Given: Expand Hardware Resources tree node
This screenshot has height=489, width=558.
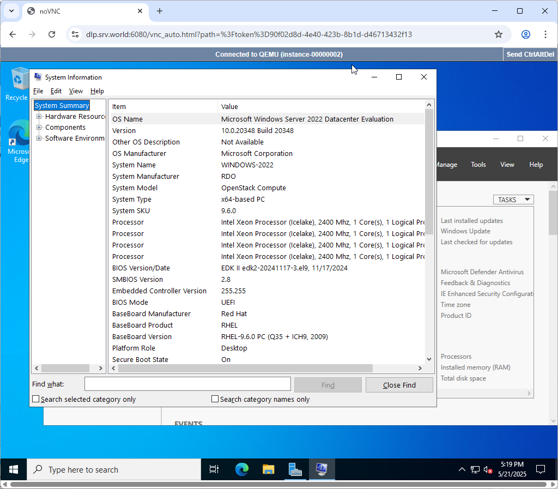Looking at the screenshot, I should point(39,116).
